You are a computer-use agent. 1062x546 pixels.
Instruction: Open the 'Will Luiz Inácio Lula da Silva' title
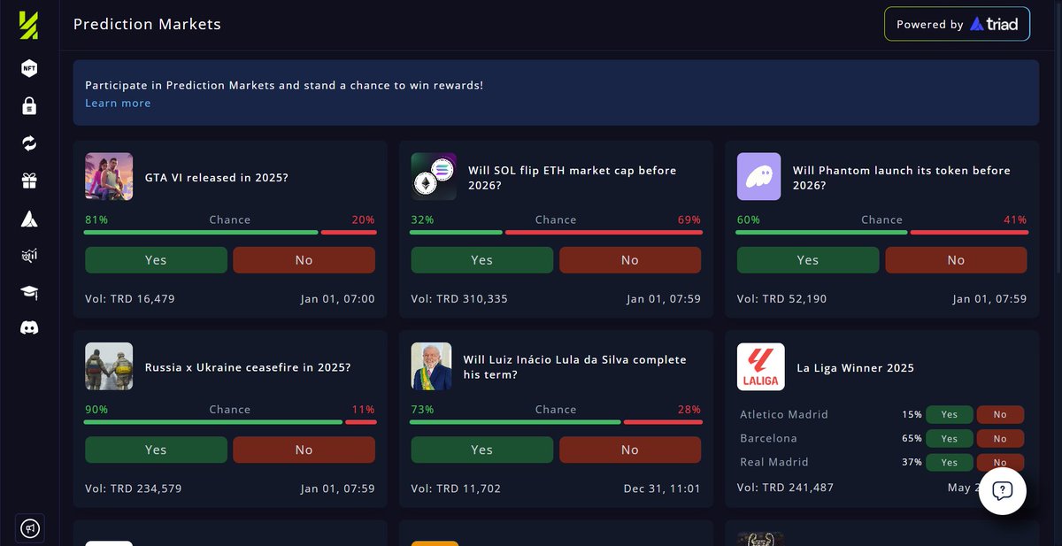pos(575,367)
